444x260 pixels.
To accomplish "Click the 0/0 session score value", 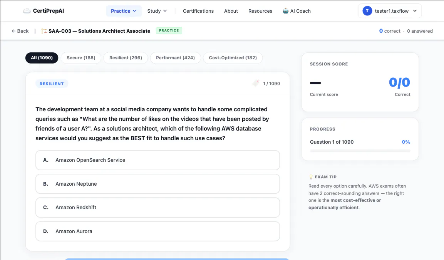I will 399,82.
